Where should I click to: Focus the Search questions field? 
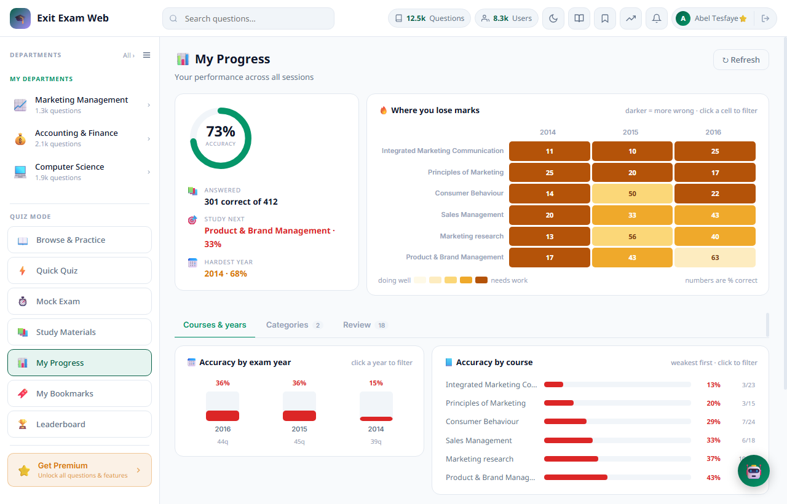pos(248,18)
